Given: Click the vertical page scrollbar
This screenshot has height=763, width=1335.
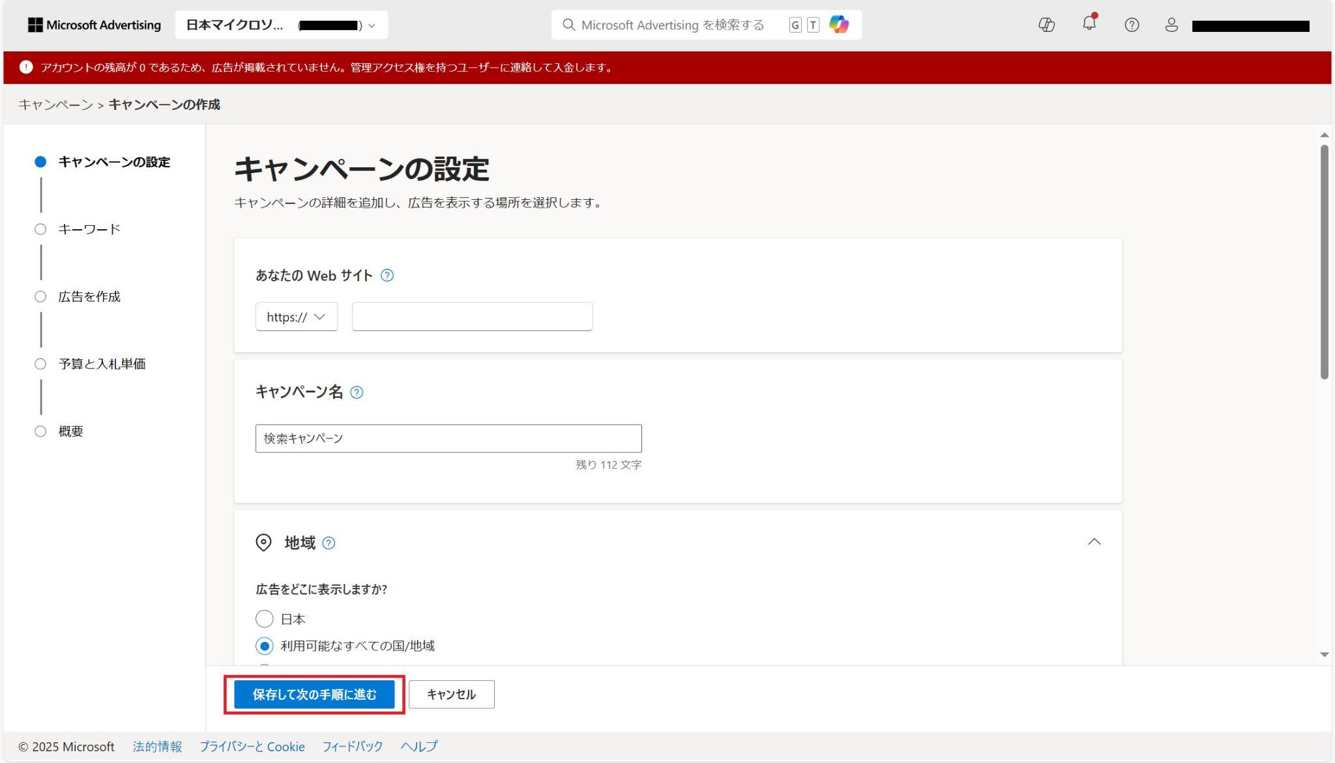Looking at the screenshot, I should click(x=1324, y=260).
